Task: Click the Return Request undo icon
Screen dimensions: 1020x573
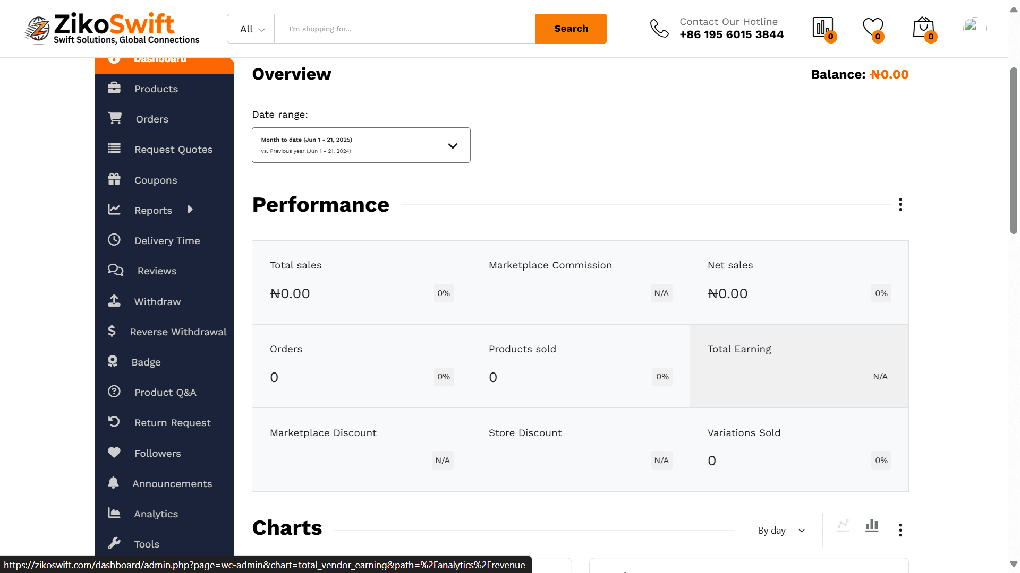Action: click(114, 422)
